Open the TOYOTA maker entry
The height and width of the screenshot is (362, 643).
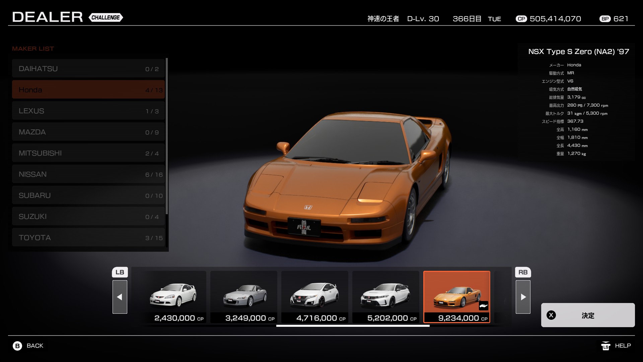pyautogui.click(x=88, y=238)
